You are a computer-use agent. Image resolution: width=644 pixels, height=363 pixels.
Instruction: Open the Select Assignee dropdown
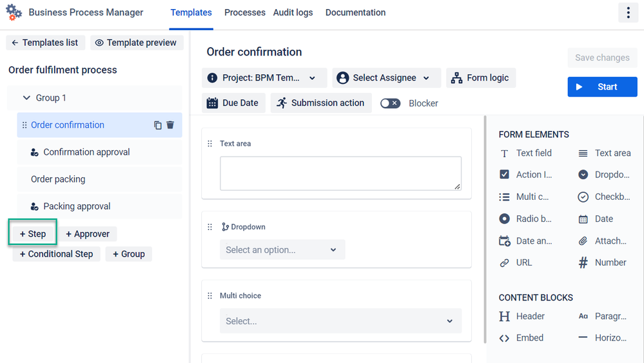[386, 77]
